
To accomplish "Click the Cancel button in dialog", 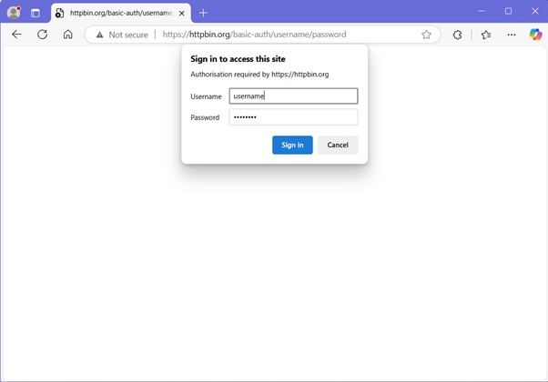I will [338, 145].
